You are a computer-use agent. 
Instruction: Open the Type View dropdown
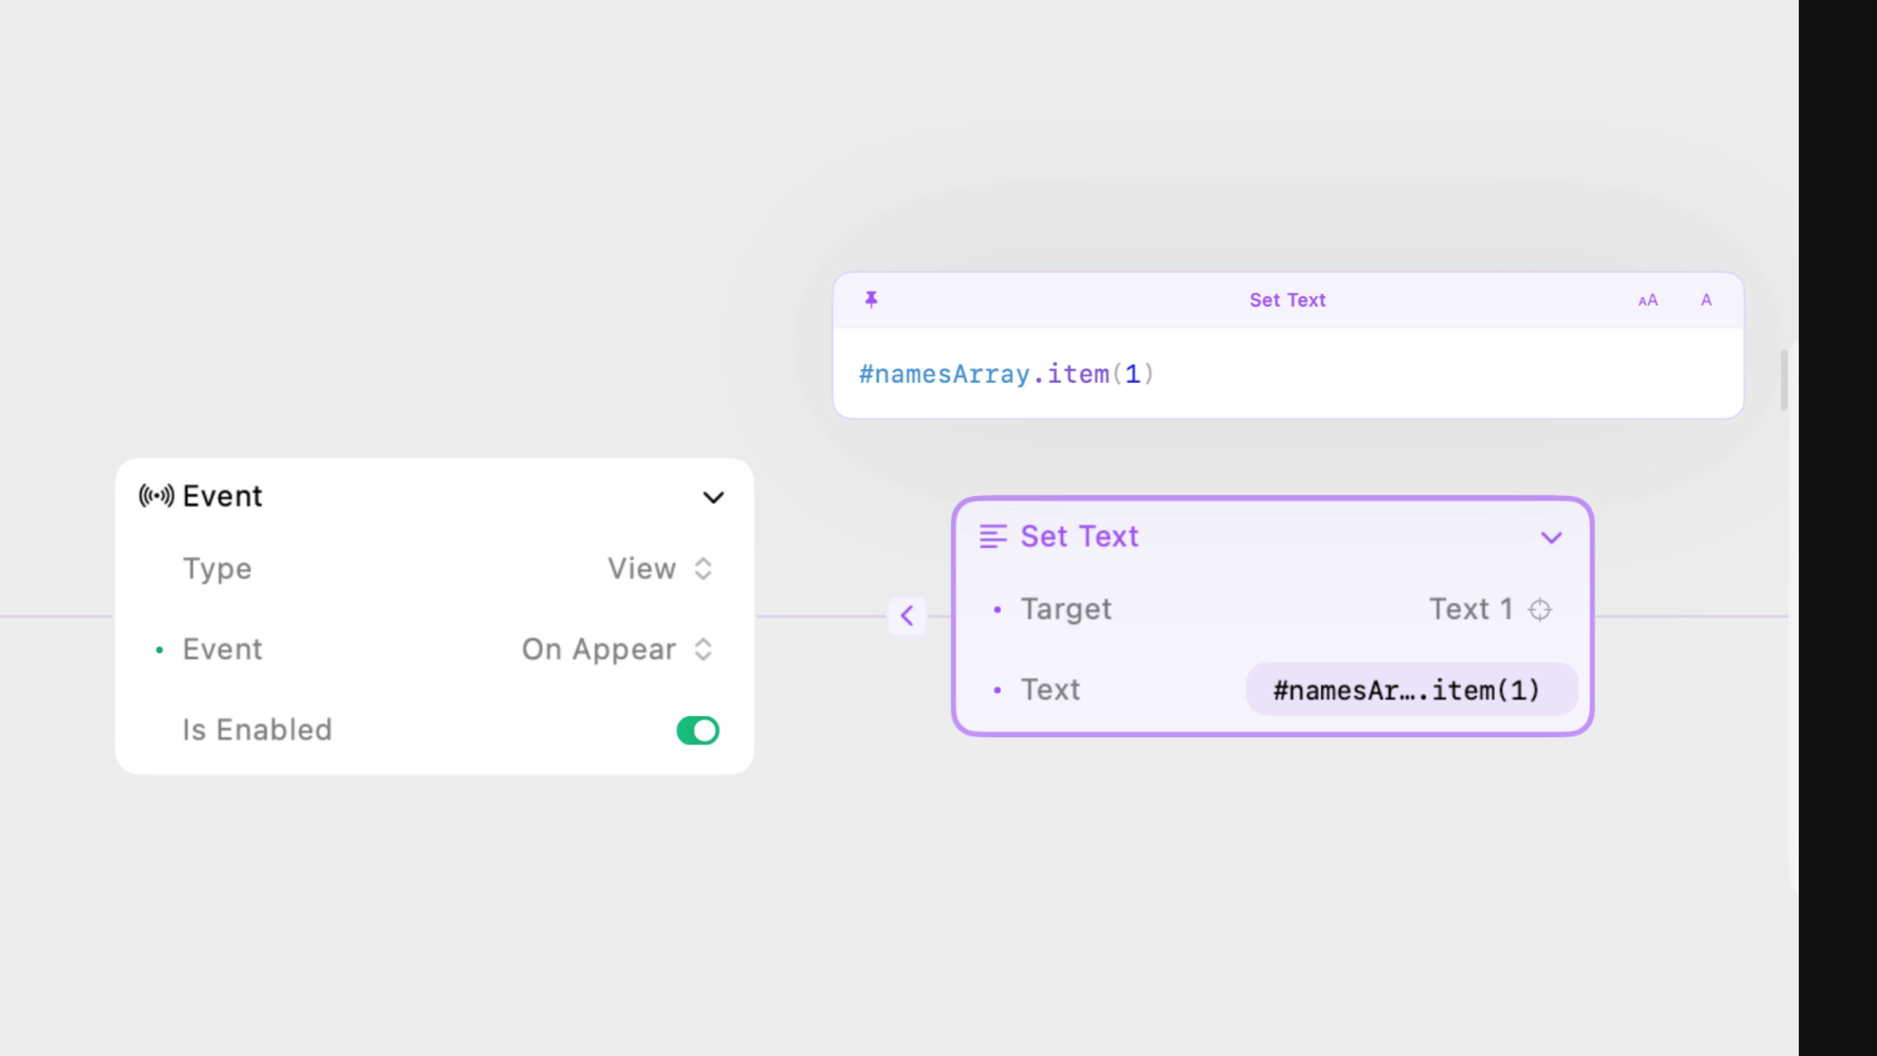[659, 569]
